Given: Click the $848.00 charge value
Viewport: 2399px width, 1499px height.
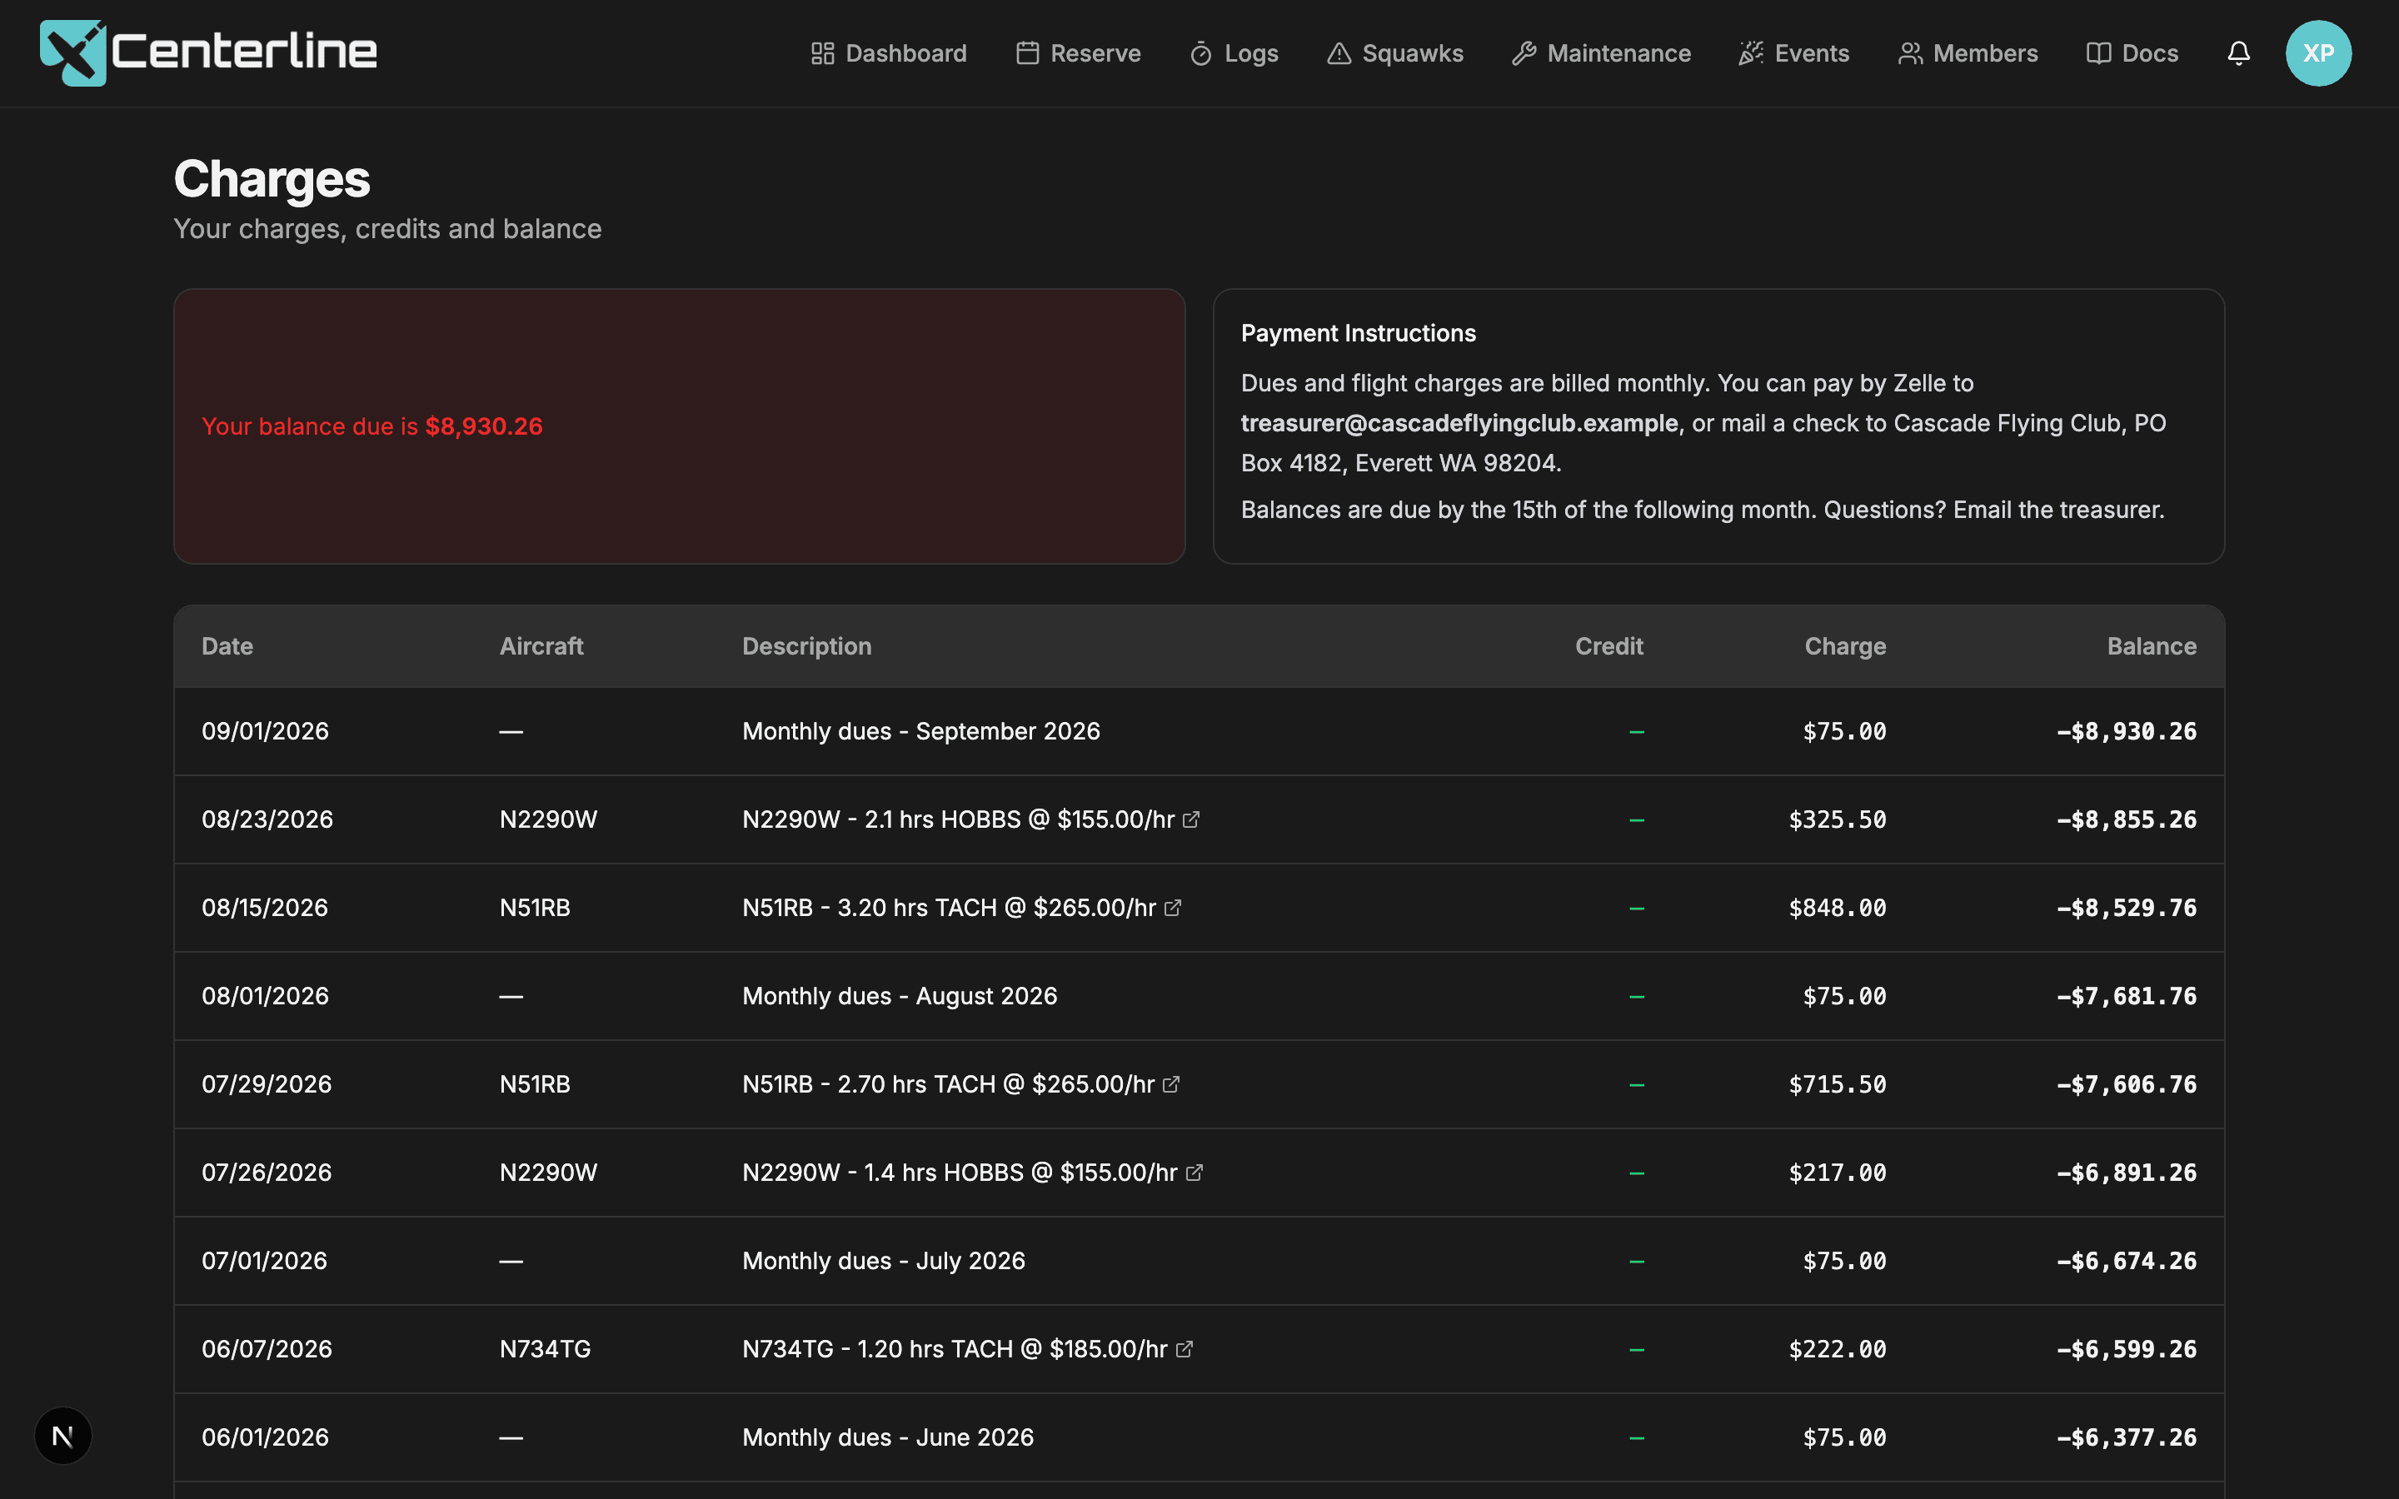Looking at the screenshot, I should click(x=1837, y=908).
